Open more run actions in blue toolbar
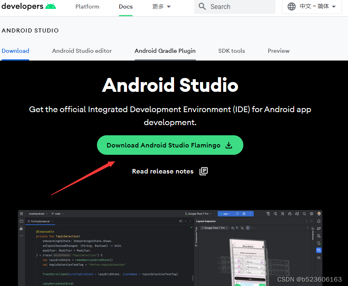Viewport: 348px width, 286px height. [250, 214]
